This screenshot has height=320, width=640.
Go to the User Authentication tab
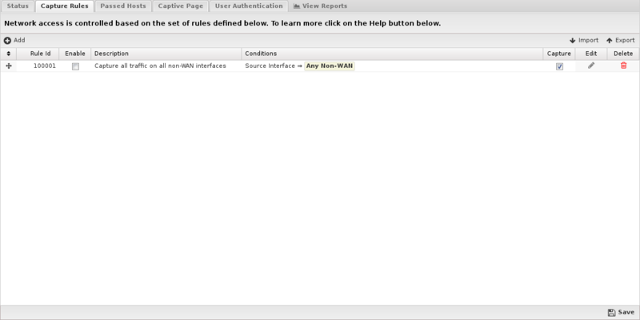249,6
